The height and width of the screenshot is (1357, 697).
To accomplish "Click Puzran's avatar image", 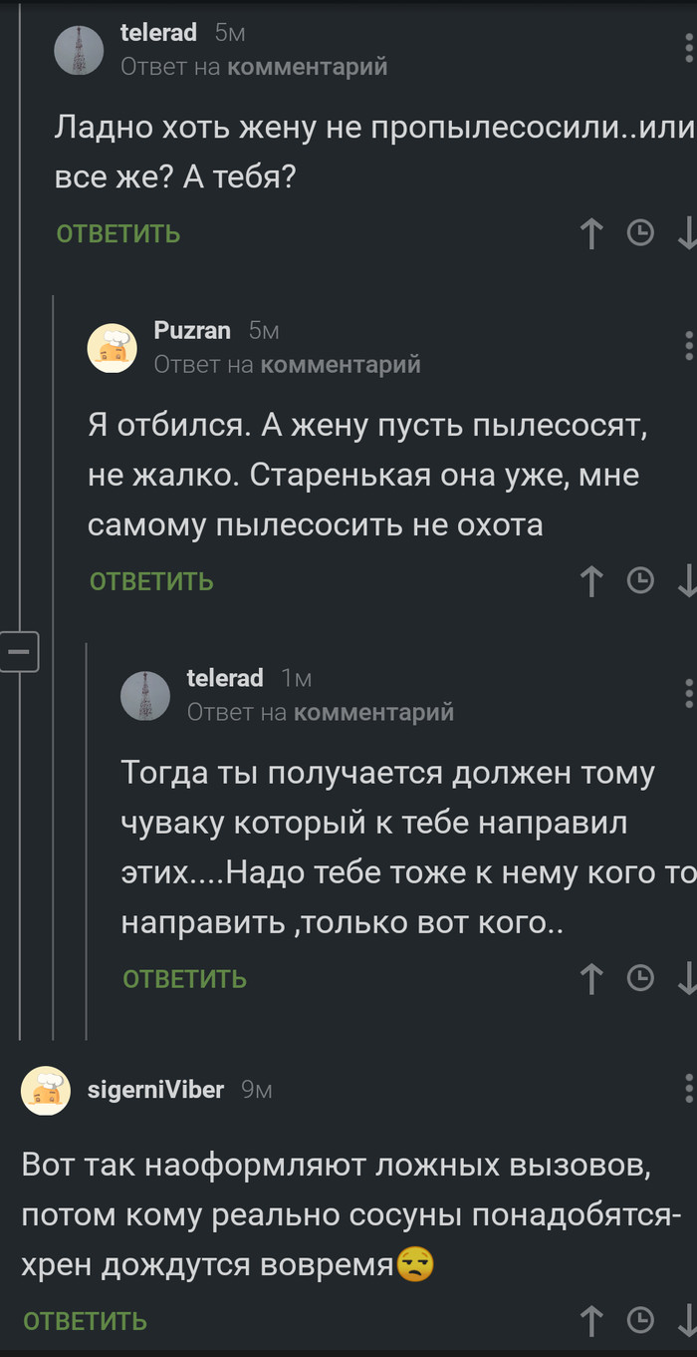I will (113, 350).
